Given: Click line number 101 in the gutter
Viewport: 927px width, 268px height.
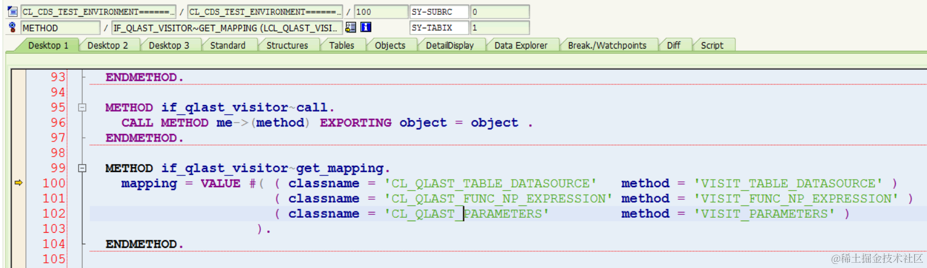Looking at the screenshot, I should 54,198.
